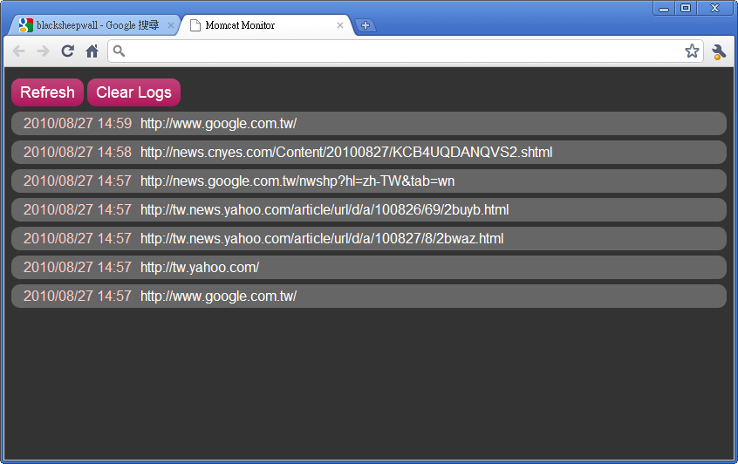Click the browser back arrow
Viewport: 738px width, 464px height.
pos(19,51)
